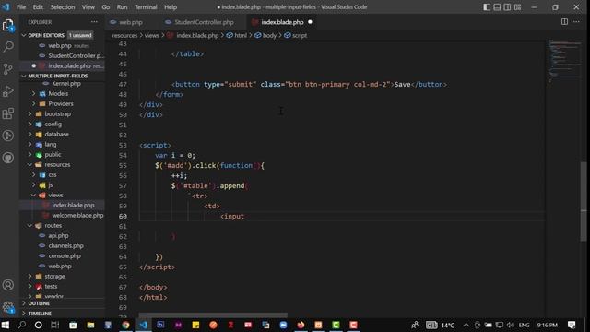Open the Run and Debug view
This screenshot has height=332, width=590.
8,91
